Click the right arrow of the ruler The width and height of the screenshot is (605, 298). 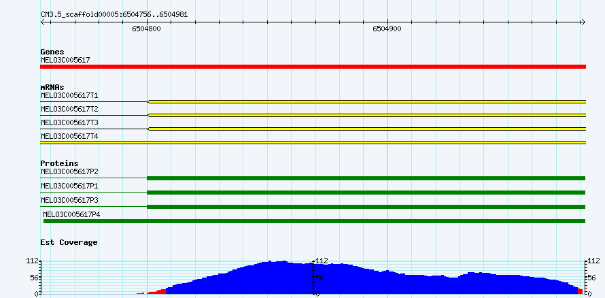coord(583,22)
